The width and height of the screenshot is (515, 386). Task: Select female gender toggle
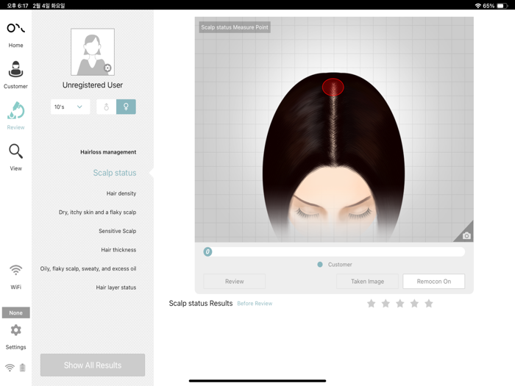[126, 107]
